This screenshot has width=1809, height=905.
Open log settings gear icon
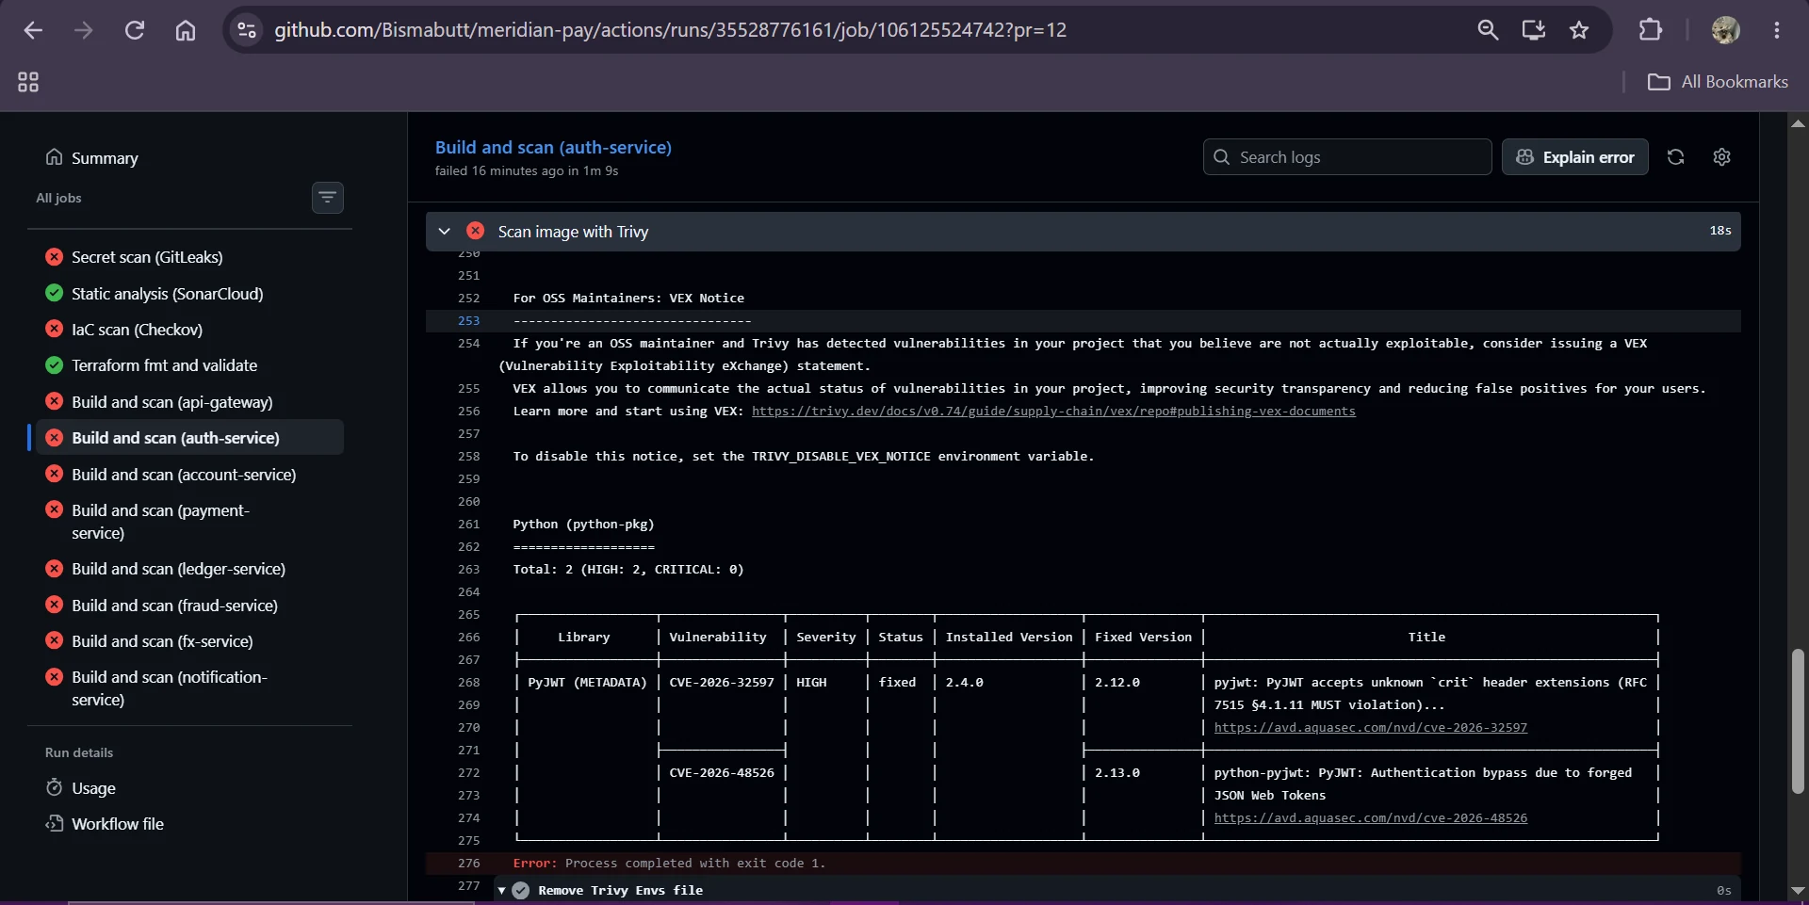coord(1721,157)
